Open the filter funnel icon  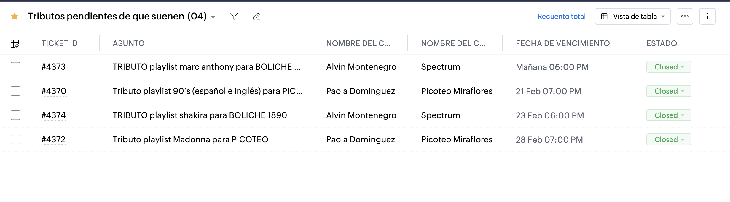click(234, 16)
